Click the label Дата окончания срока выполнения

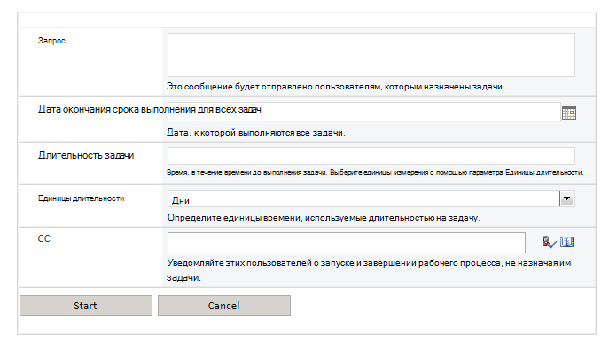(x=150, y=109)
